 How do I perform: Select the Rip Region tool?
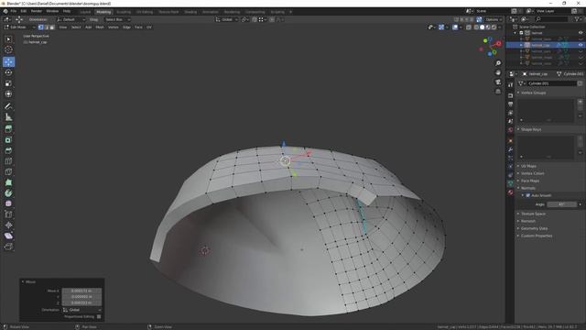click(8, 247)
